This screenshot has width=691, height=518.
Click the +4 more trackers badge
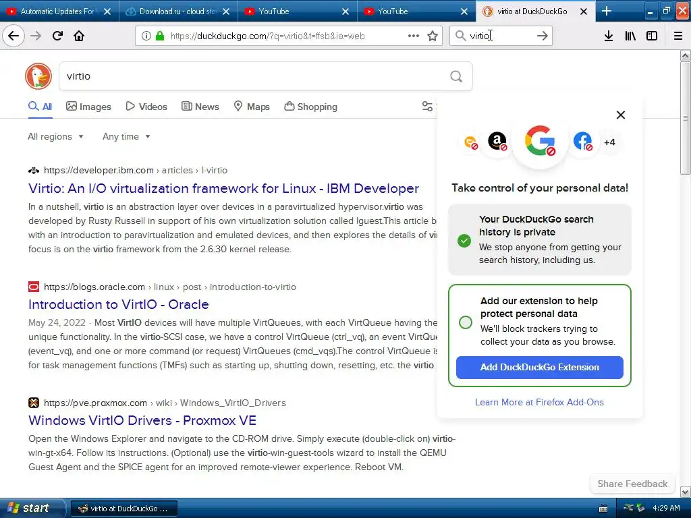(609, 142)
